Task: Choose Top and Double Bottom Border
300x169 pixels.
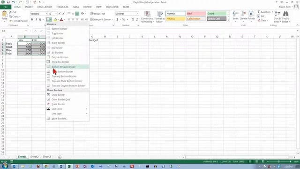Action: coord(67,85)
